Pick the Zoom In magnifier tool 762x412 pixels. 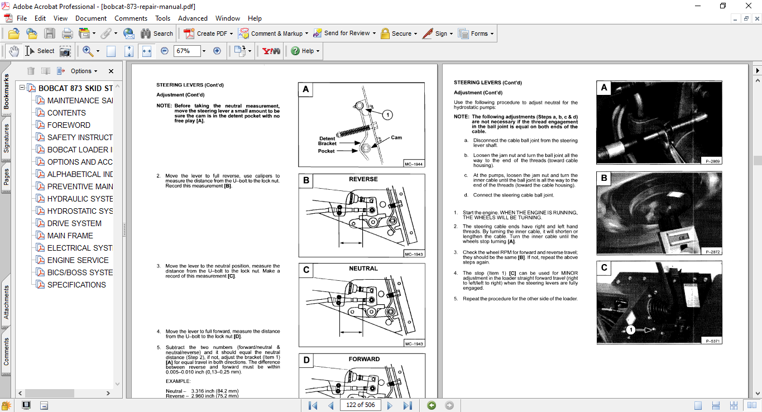pos(88,51)
